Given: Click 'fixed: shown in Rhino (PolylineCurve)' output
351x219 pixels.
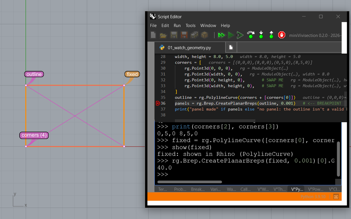Looking at the screenshot, I should point(225,154).
